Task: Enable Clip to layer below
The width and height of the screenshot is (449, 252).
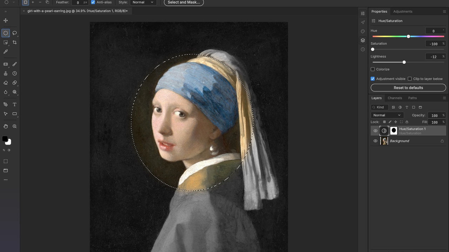Action: click(409, 79)
